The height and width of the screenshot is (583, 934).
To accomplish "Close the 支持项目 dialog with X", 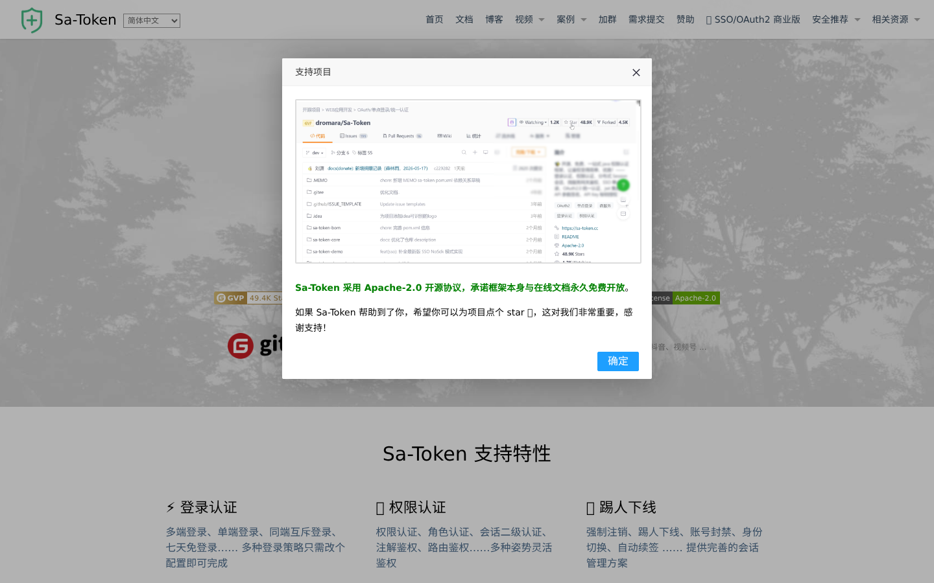I will (636, 73).
